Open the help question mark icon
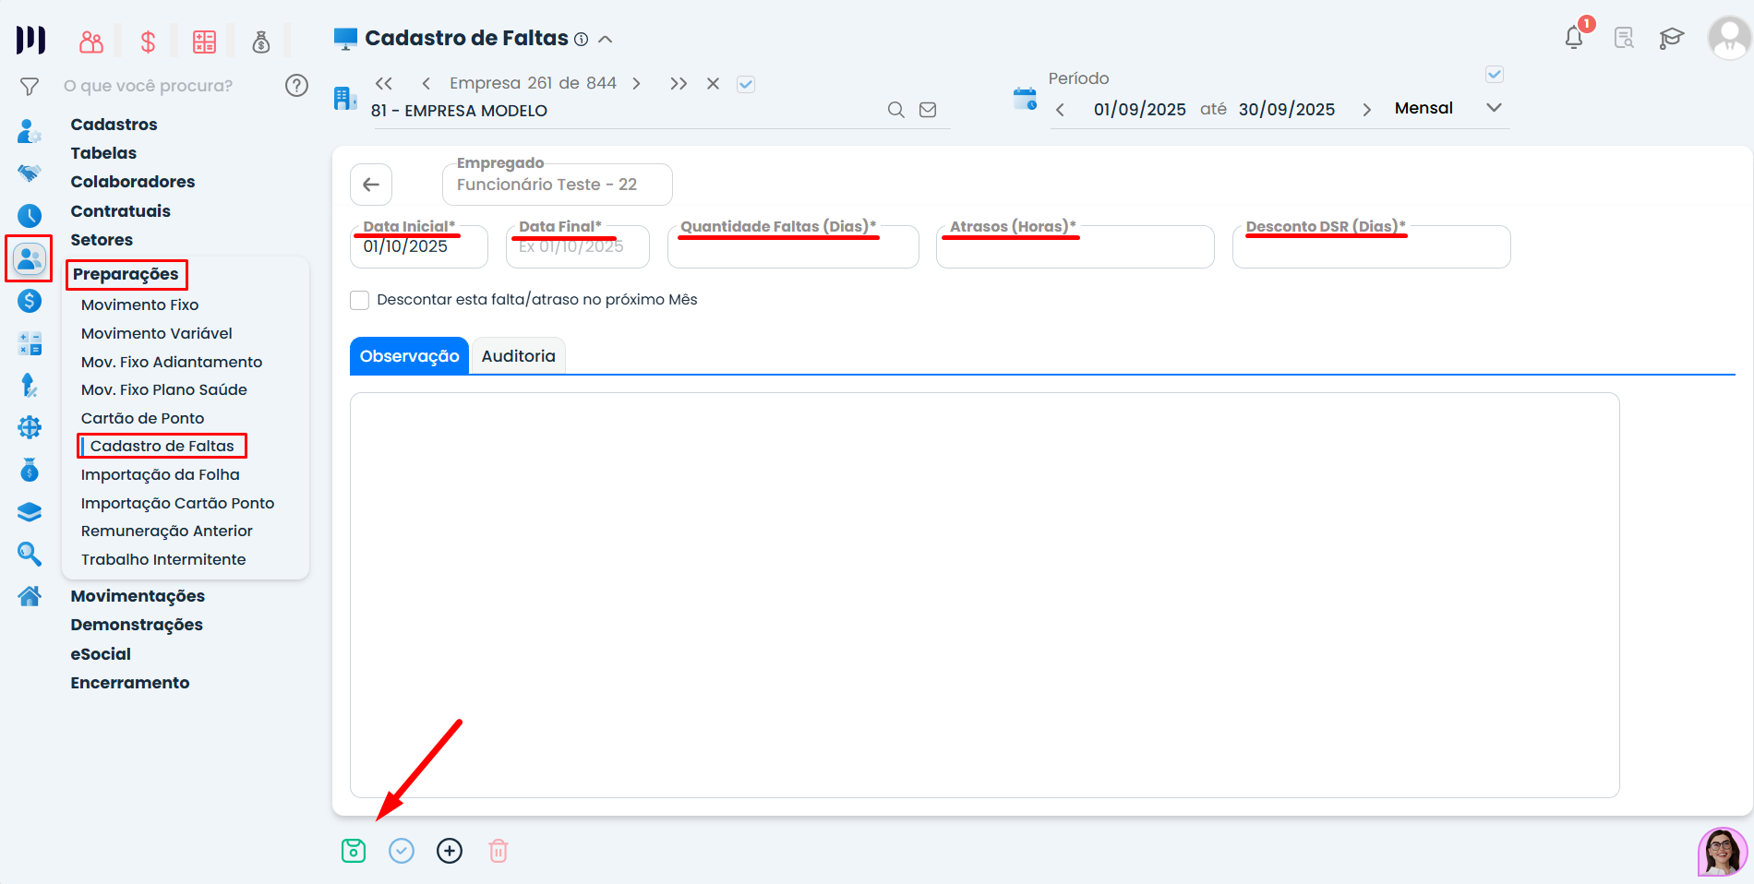This screenshot has height=884, width=1754. click(296, 86)
